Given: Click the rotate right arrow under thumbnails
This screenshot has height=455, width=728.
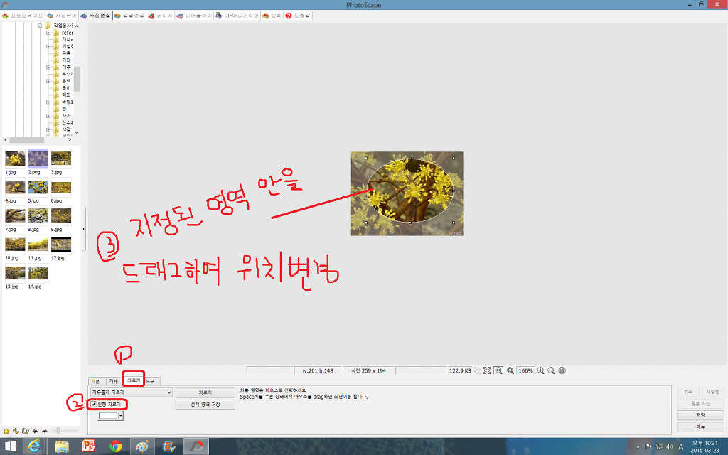Looking at the screenshot, I should [x=44, y=431].
